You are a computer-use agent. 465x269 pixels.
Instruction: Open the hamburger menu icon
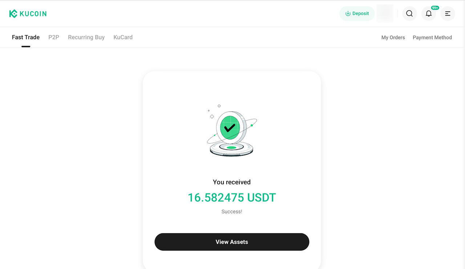click(448, 13)
